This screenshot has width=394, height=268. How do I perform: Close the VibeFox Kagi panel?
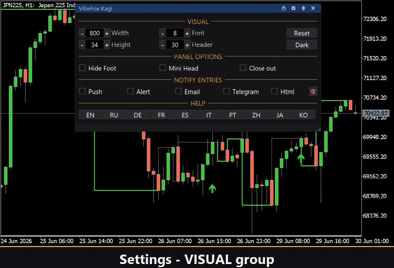313,8
